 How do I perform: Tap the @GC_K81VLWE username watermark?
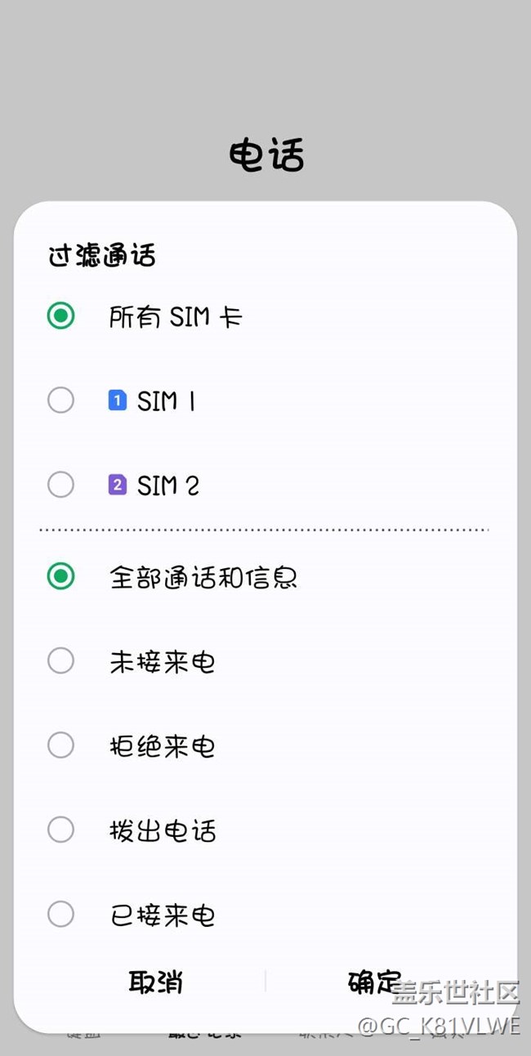click(439, 1025)
